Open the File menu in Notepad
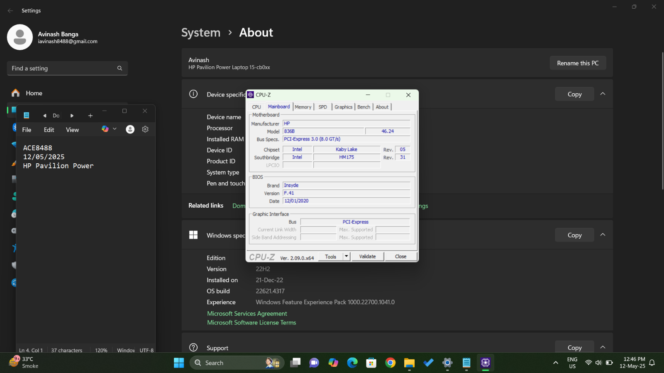This screenshot has height=373, width=664. point(27,130)
